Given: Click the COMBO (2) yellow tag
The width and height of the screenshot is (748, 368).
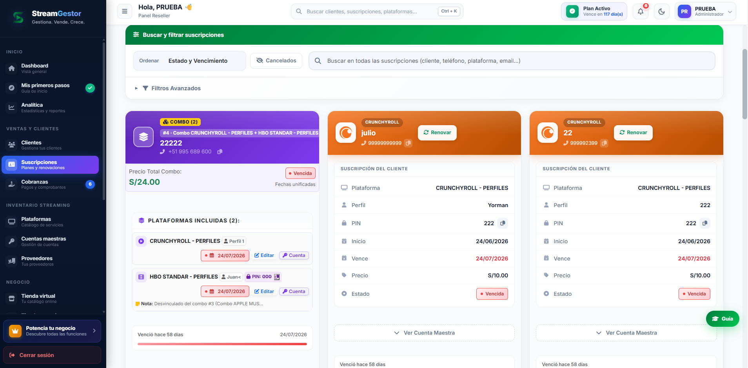Looking at the screenshot, I should [180, 122].
